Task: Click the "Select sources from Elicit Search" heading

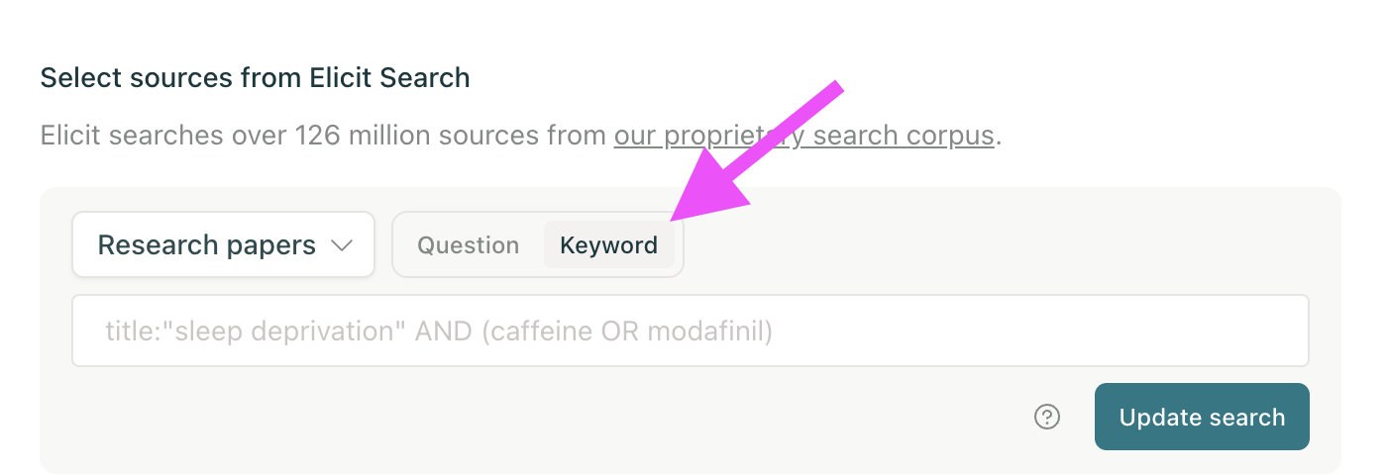Action: 255,77
